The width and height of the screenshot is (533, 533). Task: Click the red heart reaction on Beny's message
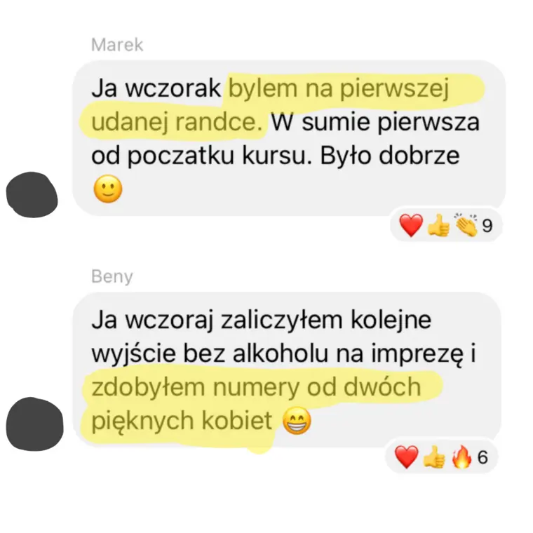click(407, 457)
